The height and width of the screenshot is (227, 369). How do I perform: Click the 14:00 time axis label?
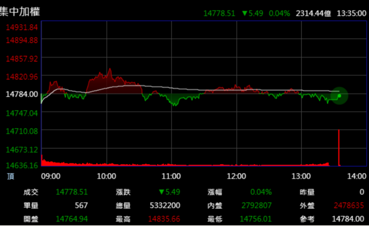point(357,176)
